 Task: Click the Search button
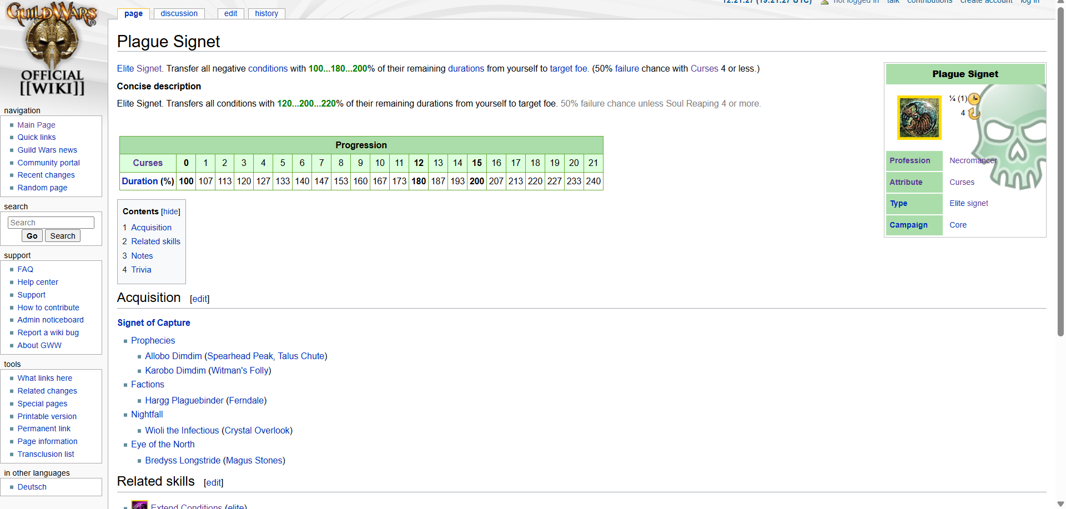click(63, 236)
